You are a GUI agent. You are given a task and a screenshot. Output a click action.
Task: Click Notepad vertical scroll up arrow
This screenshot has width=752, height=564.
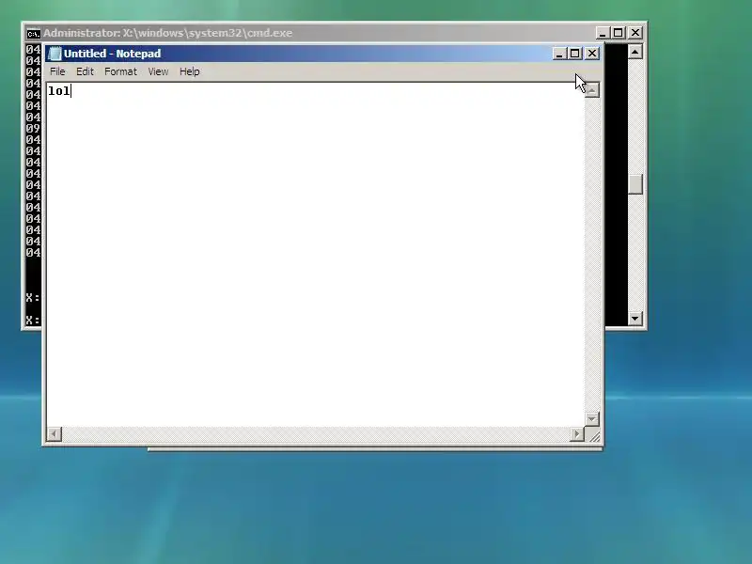click(592, 90)
